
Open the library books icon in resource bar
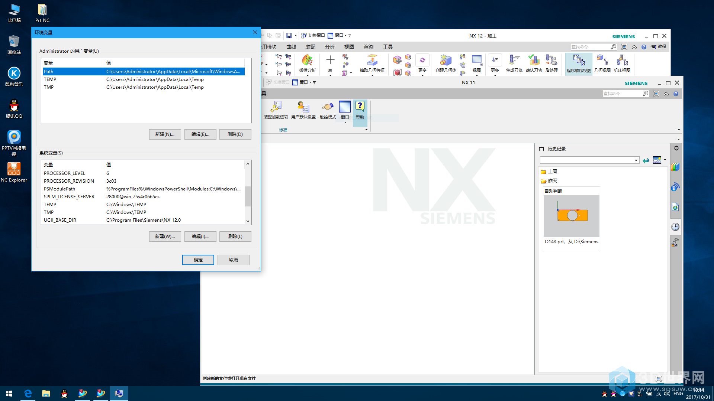pos(675,167)
